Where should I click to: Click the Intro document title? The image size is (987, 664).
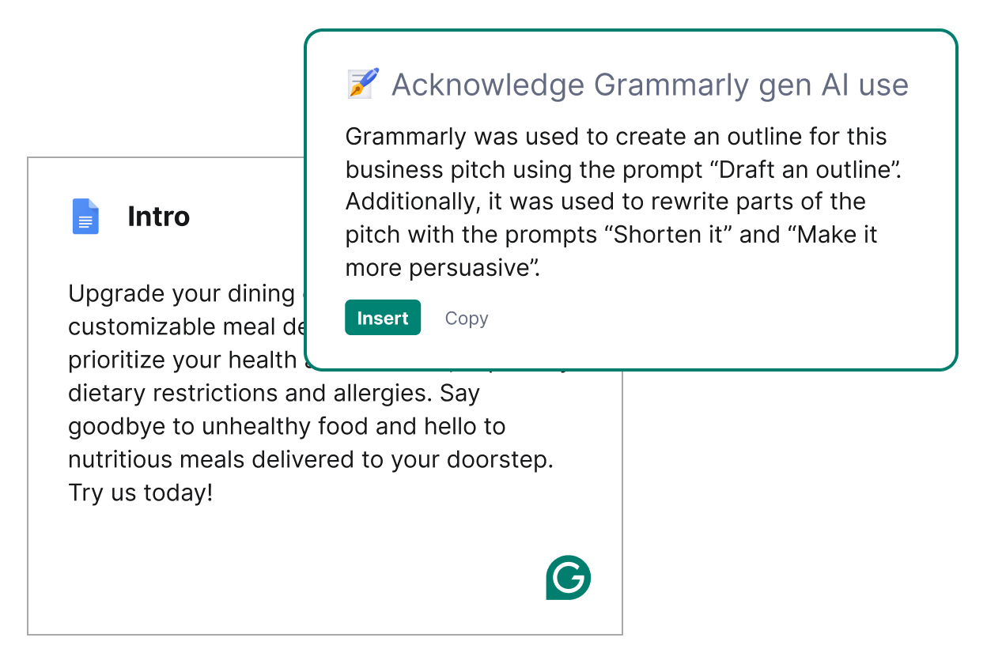click(x=158, y=217)
